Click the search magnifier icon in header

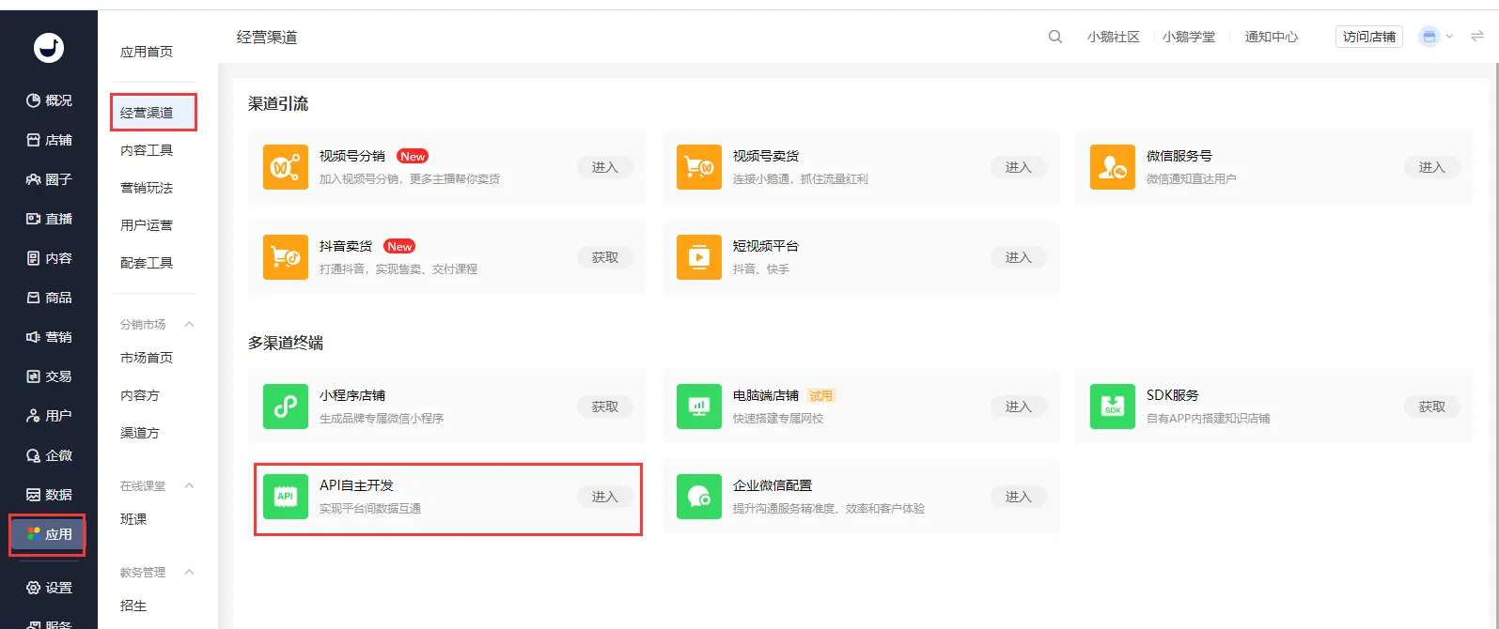1055,37
